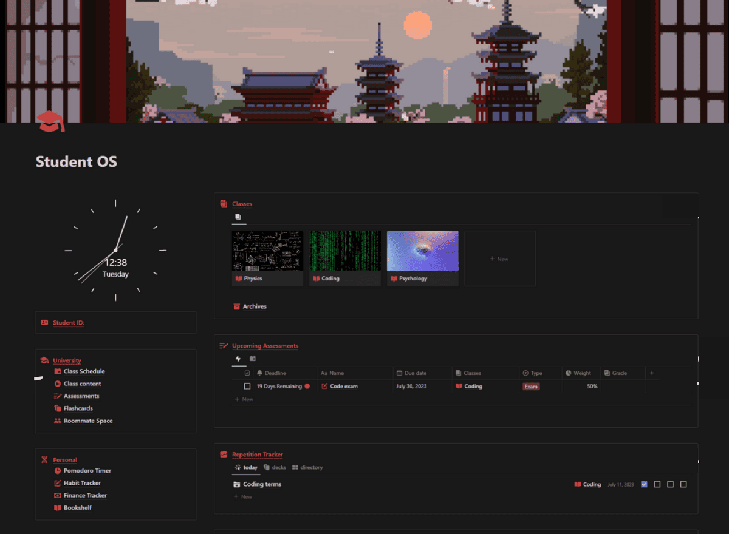This screenshot has height=534, width=729.
Task: Click the play icon beside Class content
Action: point(58,384)
